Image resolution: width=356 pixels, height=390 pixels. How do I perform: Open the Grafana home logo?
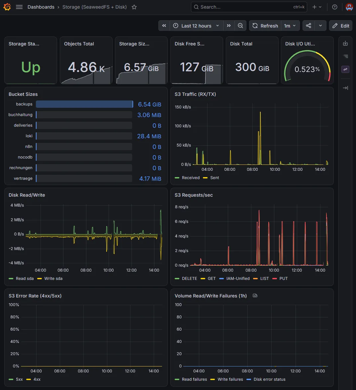tap(7, 7)
